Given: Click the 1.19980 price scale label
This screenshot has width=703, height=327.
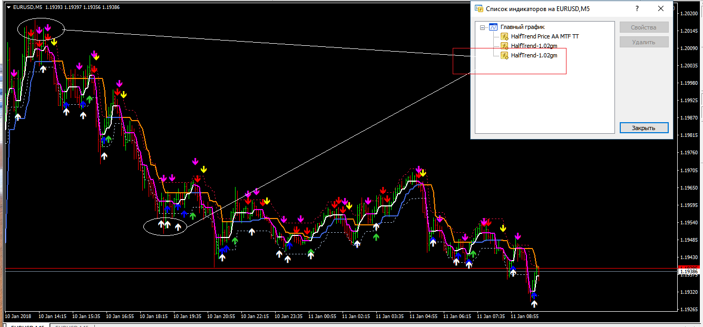Looking at the screenshot, I should (x=688, y=83).
